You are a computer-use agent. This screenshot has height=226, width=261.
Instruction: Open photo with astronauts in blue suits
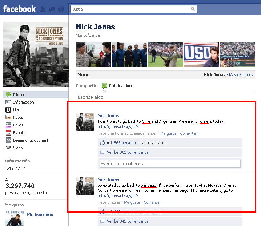[x=129, y=55]
